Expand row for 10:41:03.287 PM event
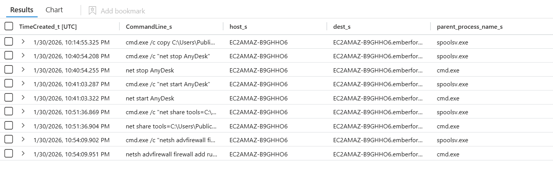 point(23,84)
